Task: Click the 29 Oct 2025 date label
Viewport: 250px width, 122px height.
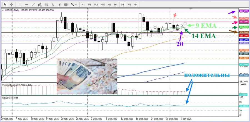Action: (7, 119)
